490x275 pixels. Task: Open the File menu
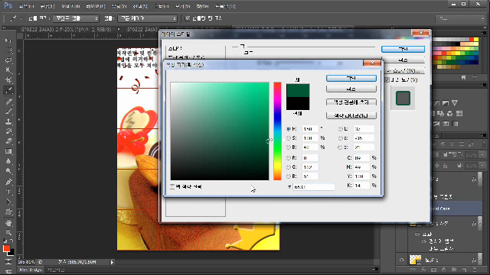click(x=27, y=6)
